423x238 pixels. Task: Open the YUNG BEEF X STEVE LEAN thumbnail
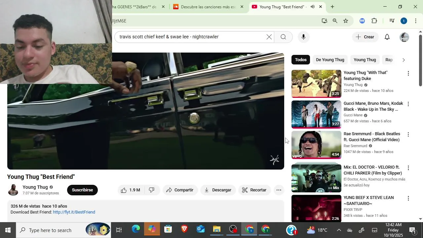[x=316, y=208]
